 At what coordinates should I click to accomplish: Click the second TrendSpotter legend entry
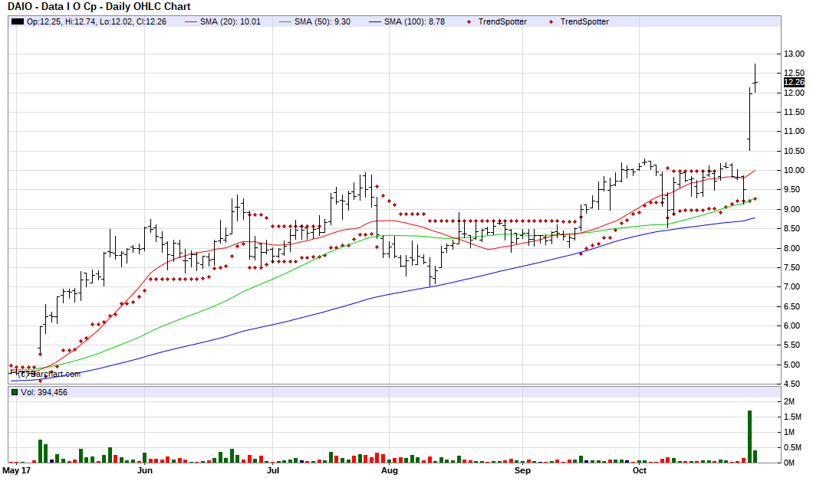(579, 21)
